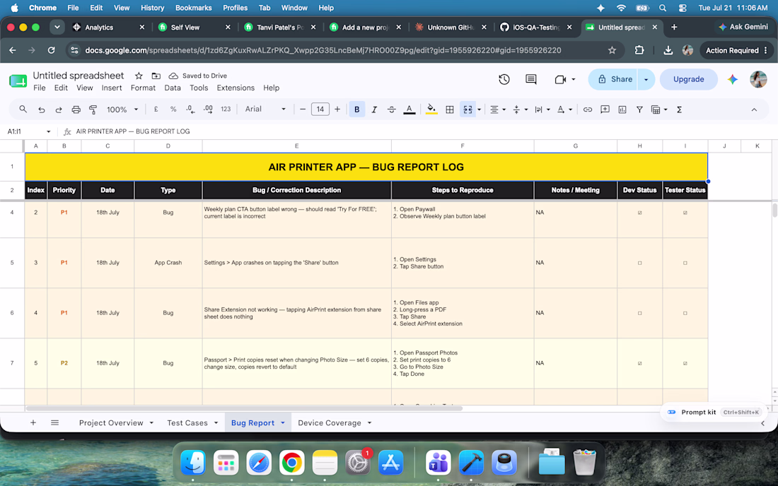The width and height of the screenshot is (778, 486).
Task: Open the all sheets list icon
Action: coord(54,422)
